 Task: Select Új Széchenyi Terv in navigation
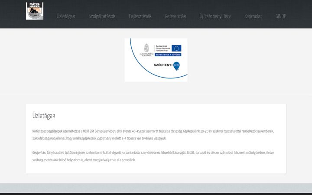pos(215,16)
